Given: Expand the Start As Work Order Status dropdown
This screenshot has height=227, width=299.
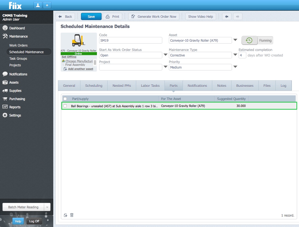Looking at the screenshot, I should point(166,55).
